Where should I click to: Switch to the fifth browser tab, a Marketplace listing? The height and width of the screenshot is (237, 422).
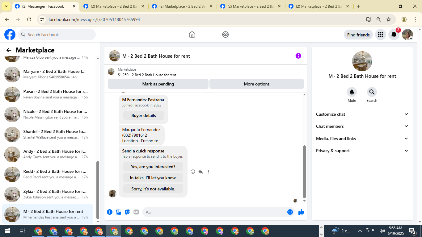pos(319,6)
